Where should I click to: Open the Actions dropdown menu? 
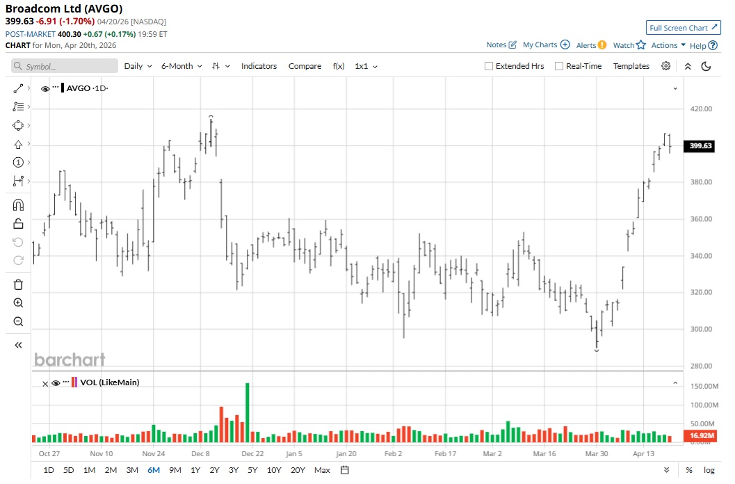pos(668,45)
